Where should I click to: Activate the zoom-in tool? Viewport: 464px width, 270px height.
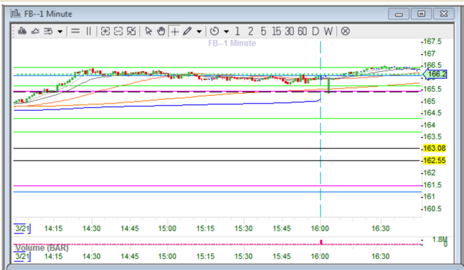click(105, 32)
